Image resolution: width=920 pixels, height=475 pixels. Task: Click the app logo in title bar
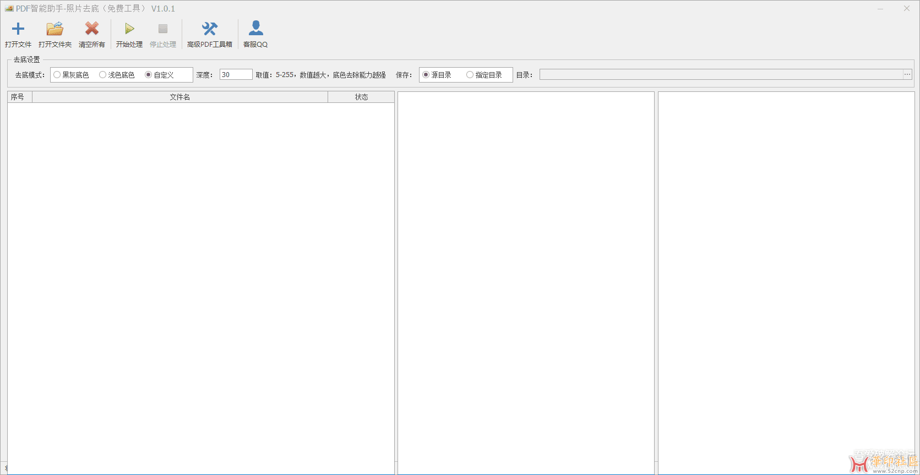point(9,9)
